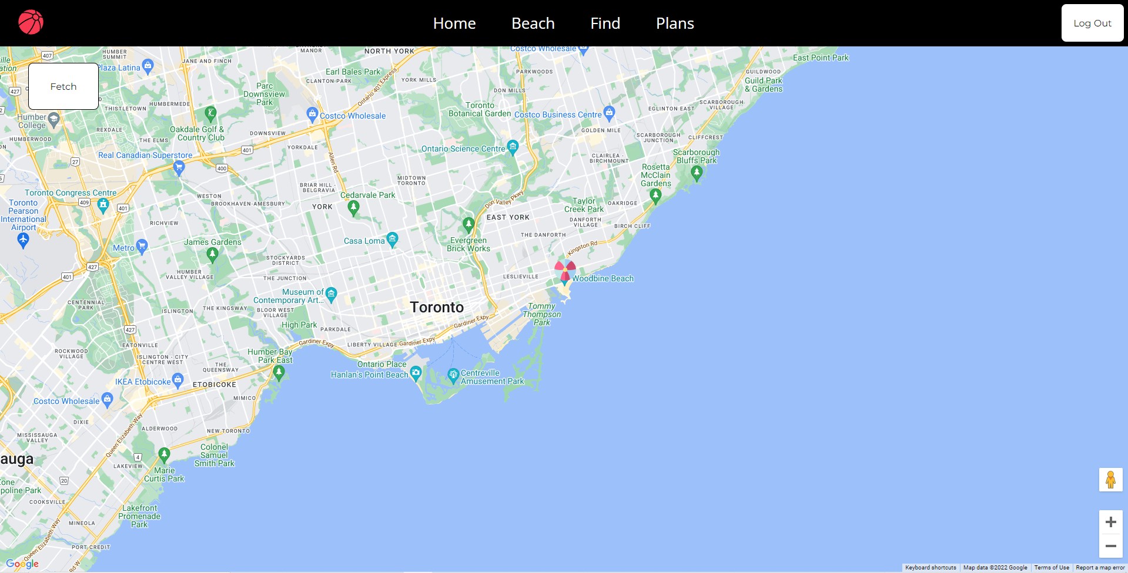Click the ETOBICOKE district label
The image size is (1128, 573).
(215, 385)
